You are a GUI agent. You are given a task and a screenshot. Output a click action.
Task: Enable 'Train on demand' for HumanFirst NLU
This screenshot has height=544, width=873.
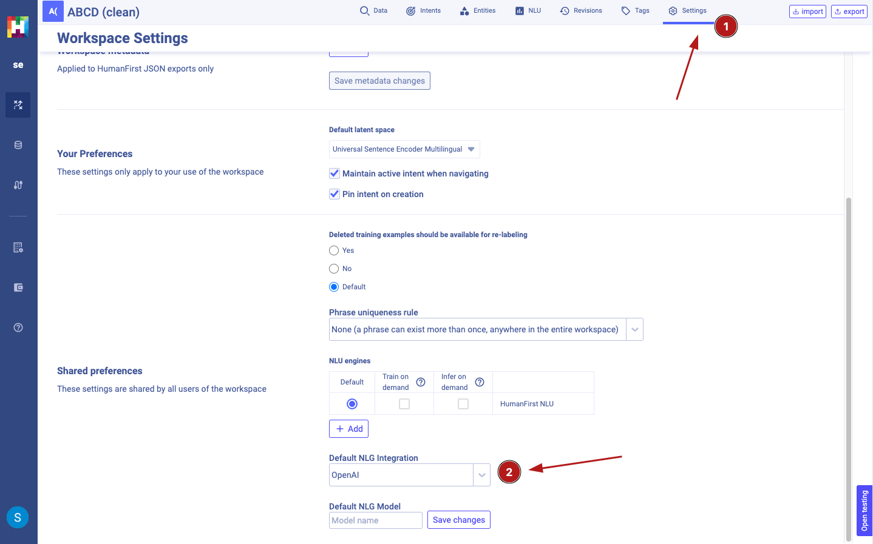click(404, 404)
